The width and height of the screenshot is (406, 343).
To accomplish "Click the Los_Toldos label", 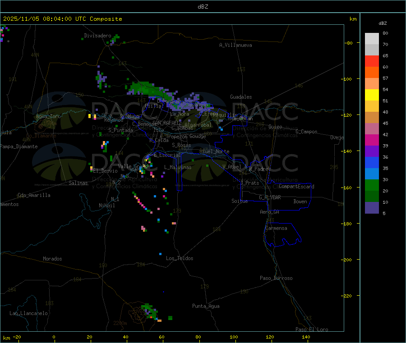I will 180,258.
